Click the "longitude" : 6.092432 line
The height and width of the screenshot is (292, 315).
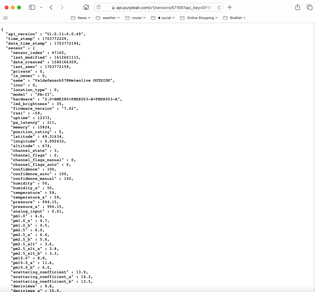38,141
